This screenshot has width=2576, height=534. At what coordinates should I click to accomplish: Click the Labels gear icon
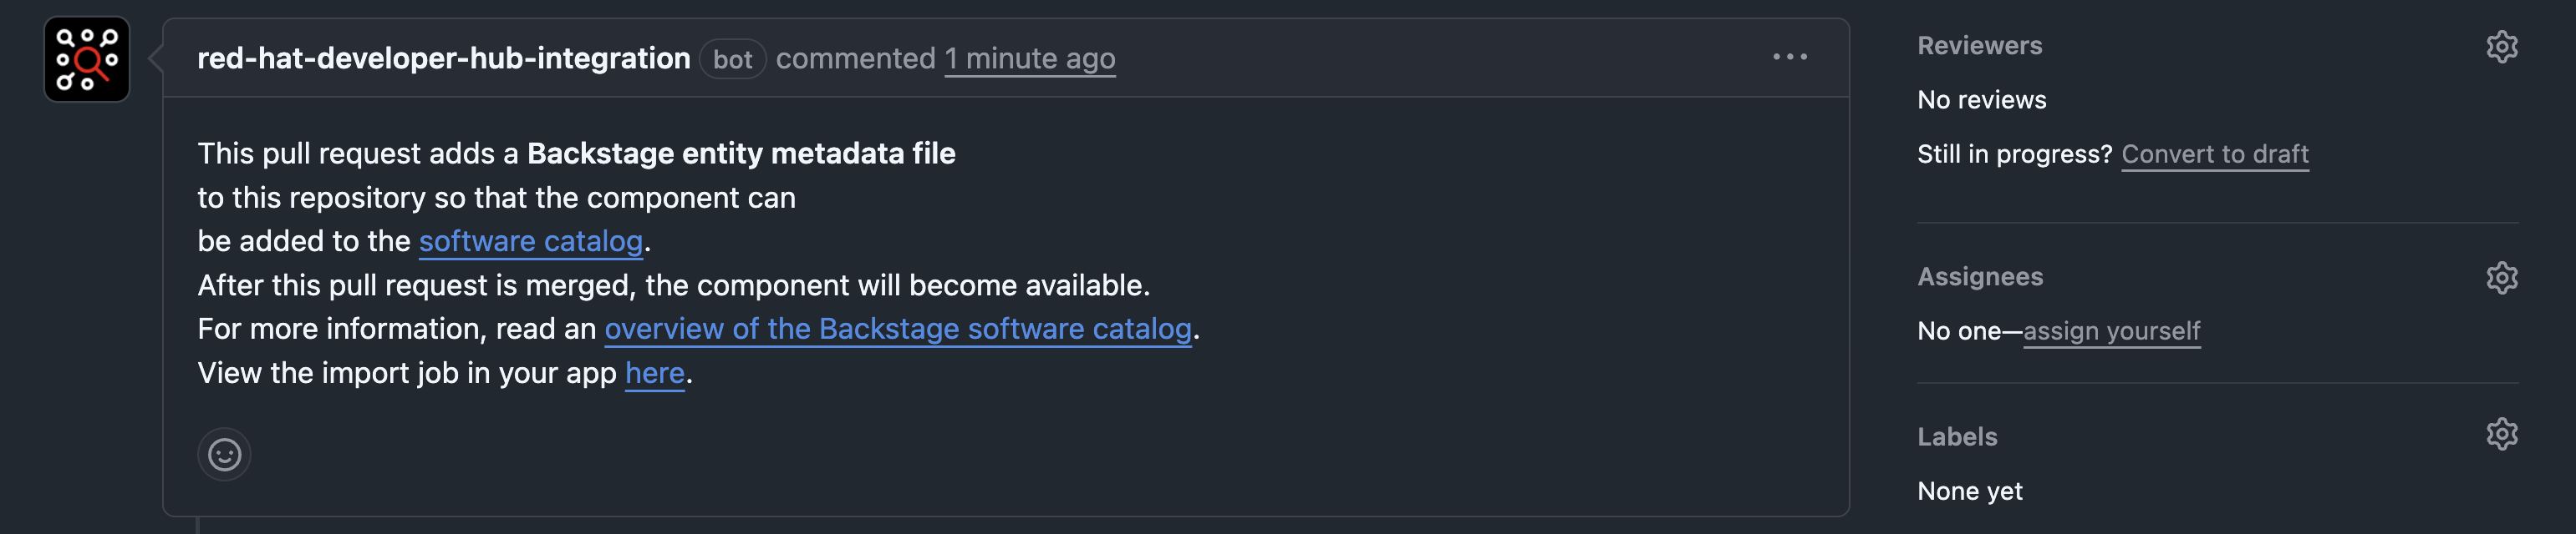[2501, 434]
